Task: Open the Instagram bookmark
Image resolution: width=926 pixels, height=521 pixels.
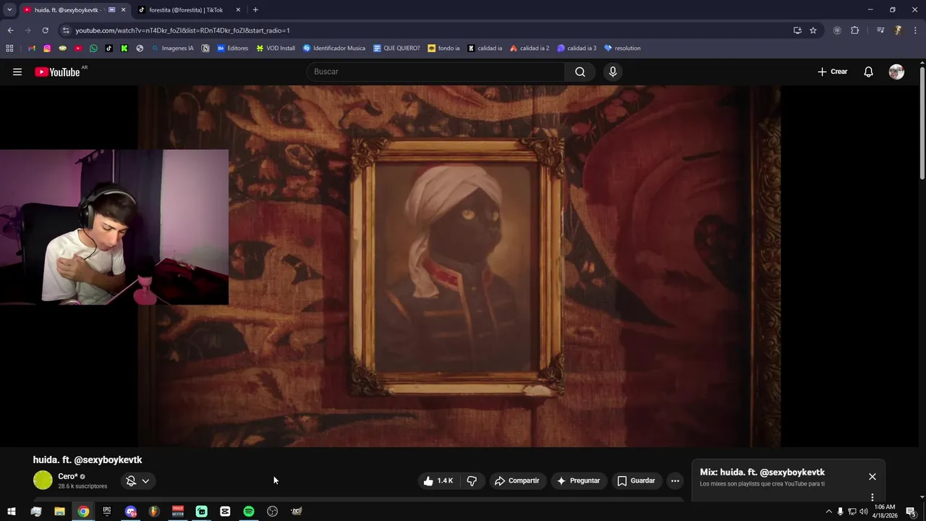Action: (47, 48)
